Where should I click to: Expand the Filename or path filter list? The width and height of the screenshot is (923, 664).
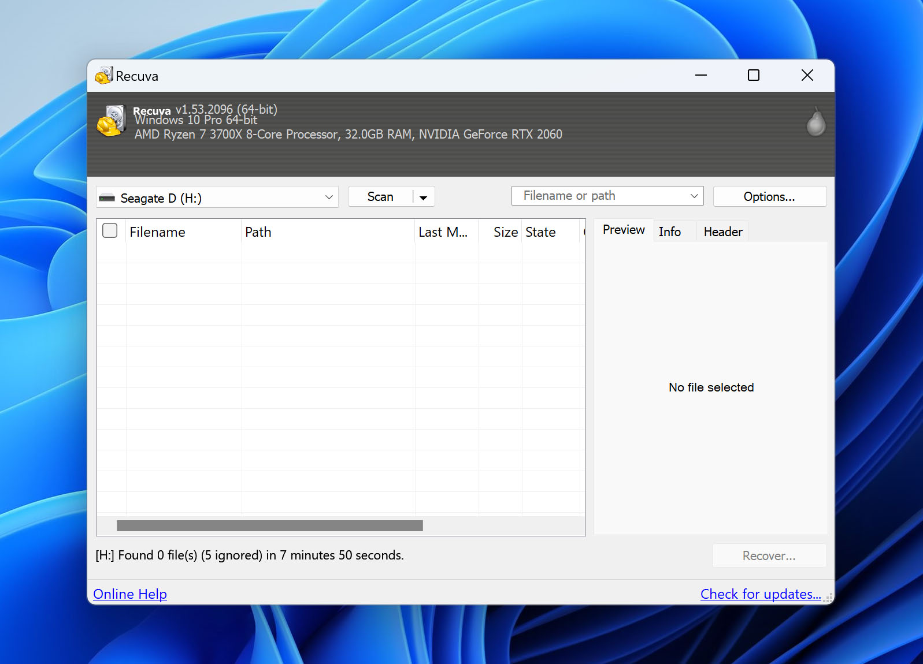point(694,196)
